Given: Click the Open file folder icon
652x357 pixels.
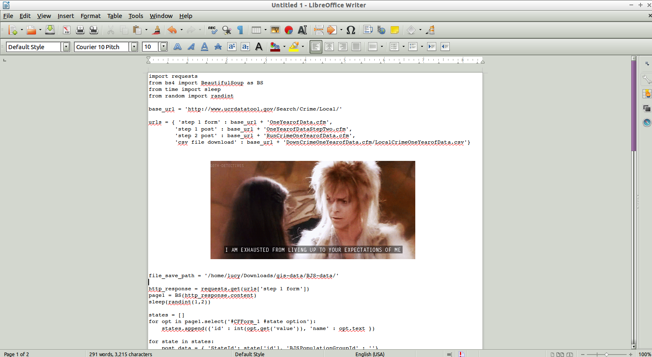Looking at the screenshot, I should pos(31,30).
